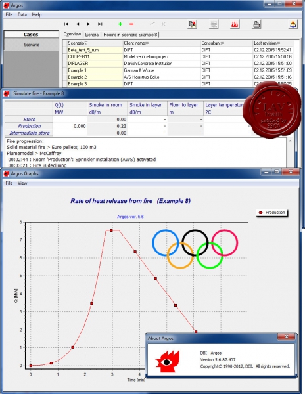The height and width of the screenshot is (394, 305).
Task: Open File menu in Argos Graphs window
Action: tap(9, 183)
